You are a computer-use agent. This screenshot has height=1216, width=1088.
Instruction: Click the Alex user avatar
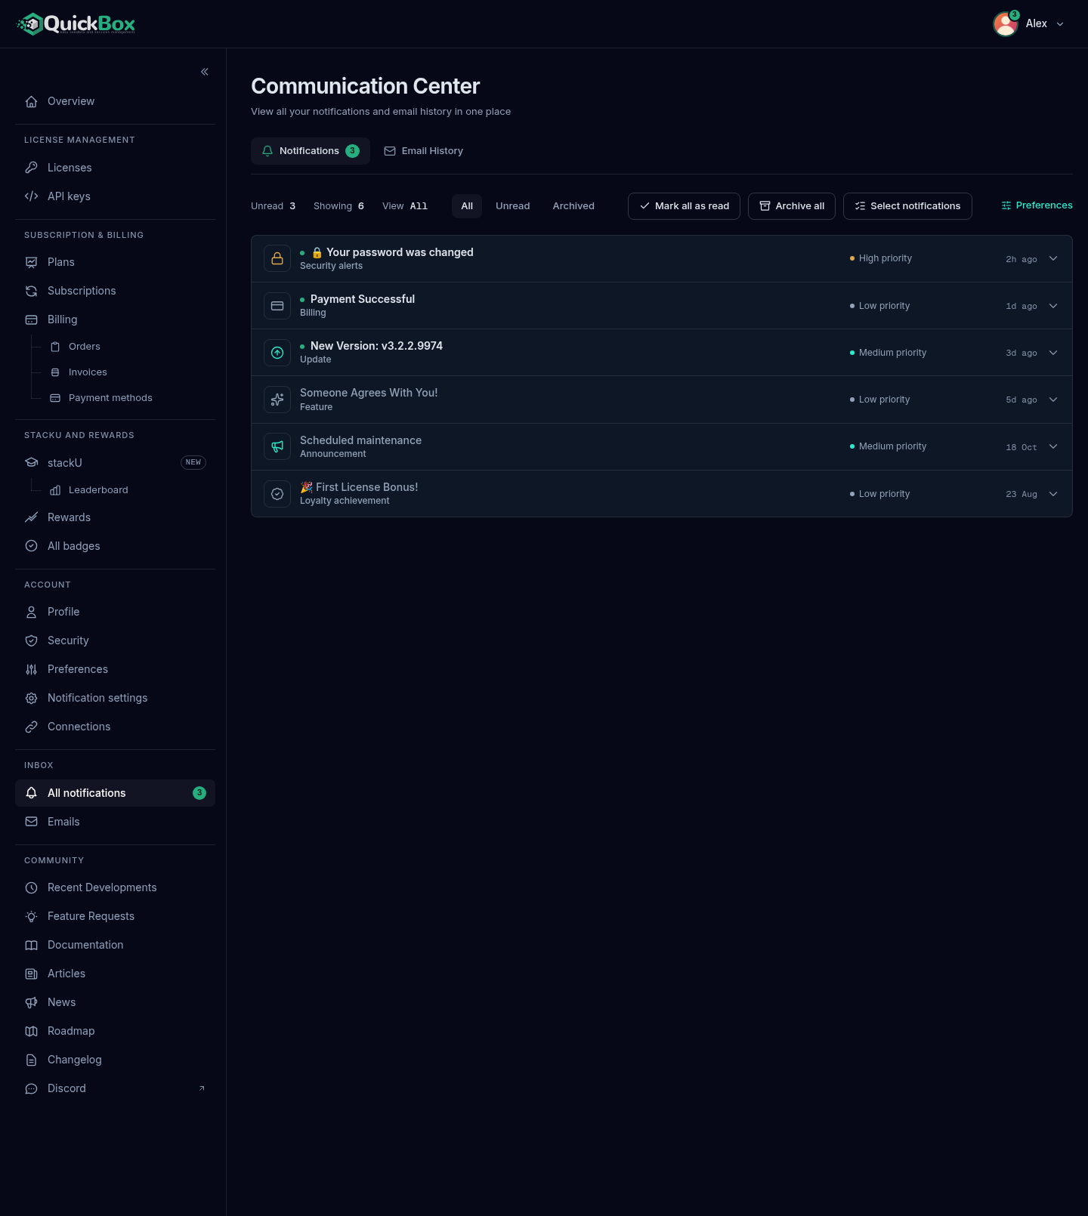[1006, 24]
